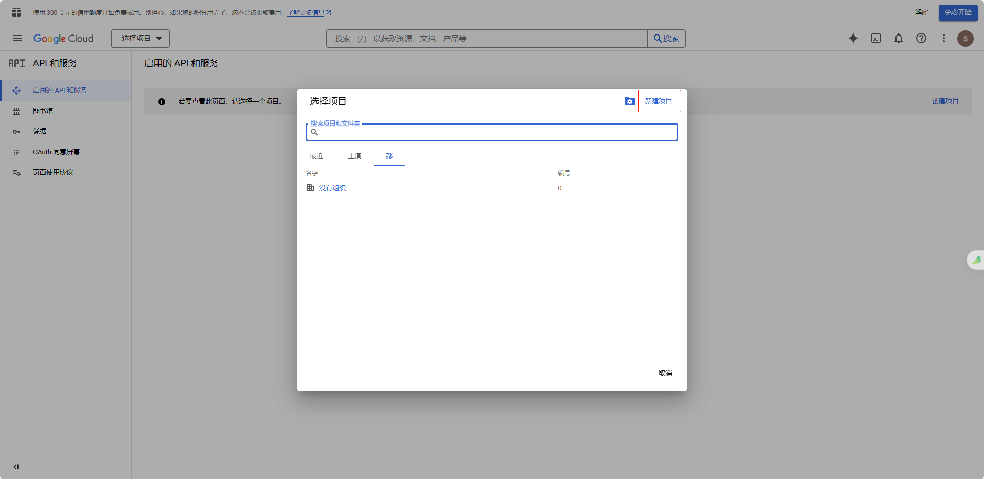Open 凭据 in the sidebar
The image size is (984, 479).
pos(40,131)
